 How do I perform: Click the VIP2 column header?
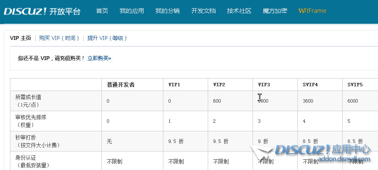tap(219, 85)
